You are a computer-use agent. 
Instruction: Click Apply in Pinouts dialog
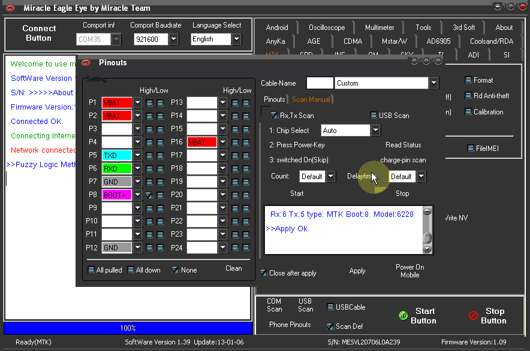357,271
